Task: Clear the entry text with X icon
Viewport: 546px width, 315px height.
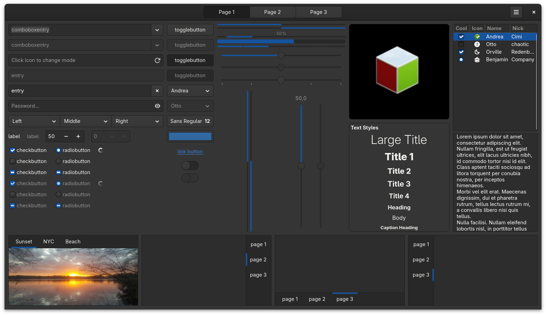Action: click(157, 91)
